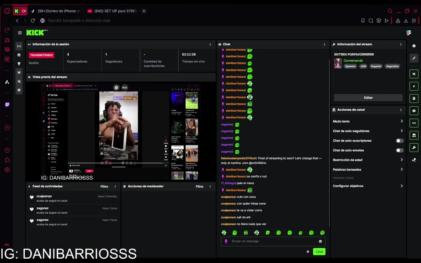
Task: Unmute the Kick tab speaker icon
Action: coord(24,11)
